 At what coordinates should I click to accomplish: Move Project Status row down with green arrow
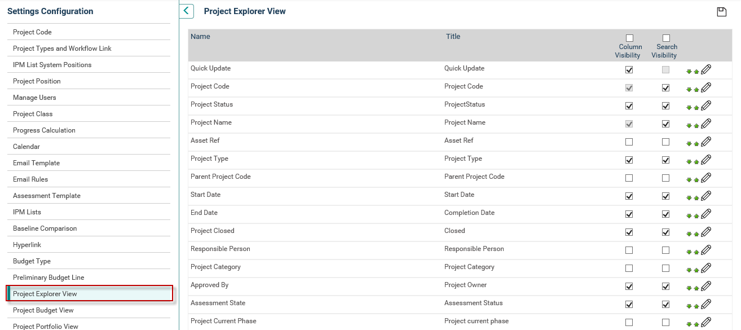689,108
